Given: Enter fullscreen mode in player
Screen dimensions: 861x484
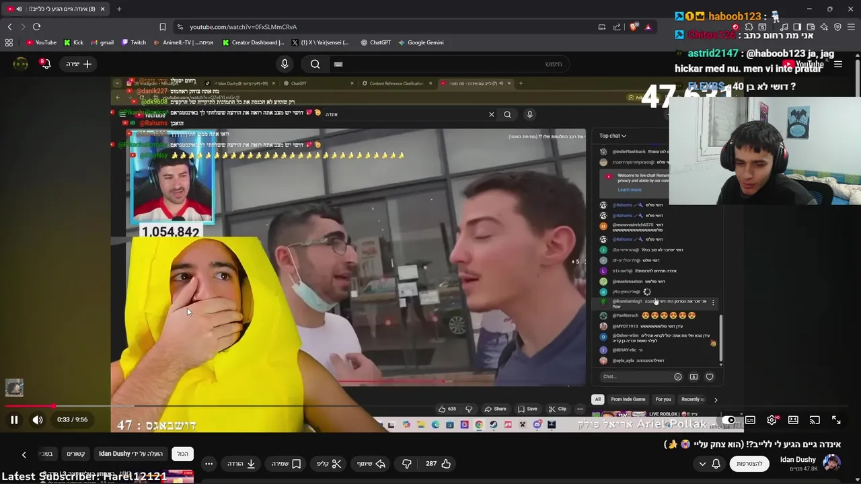Looking at the screenshot, I should [x=836, y=420].
